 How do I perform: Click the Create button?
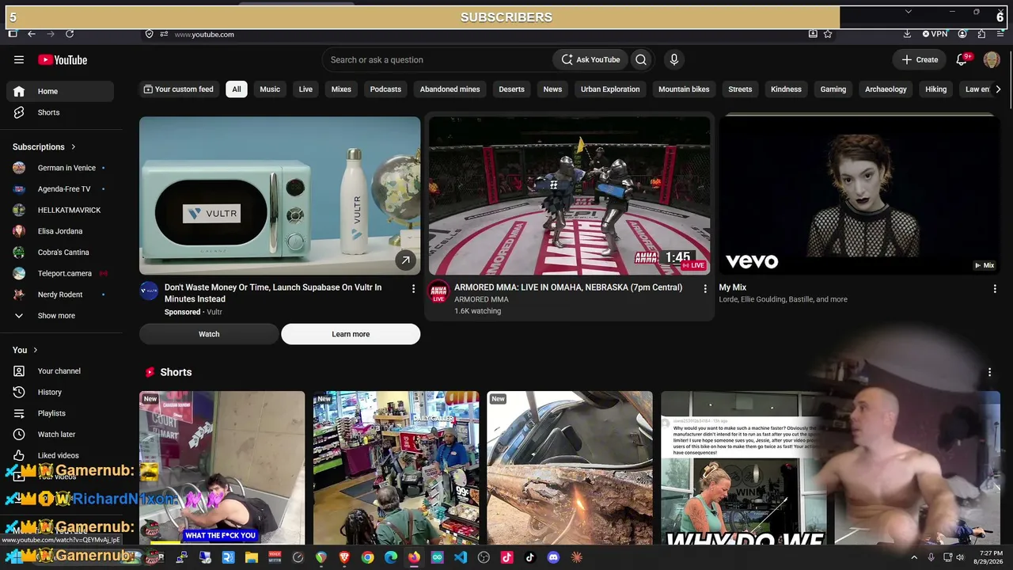point(920,59)
